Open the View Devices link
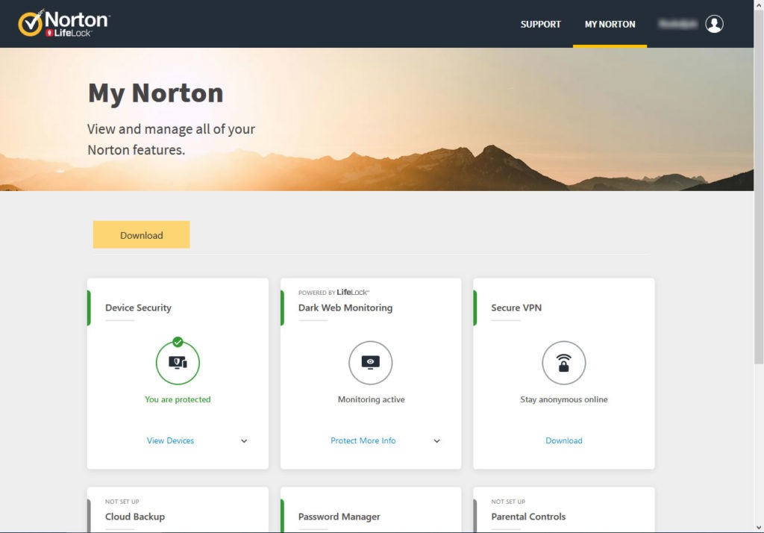 pyautogui.click(x=171, y=440)
